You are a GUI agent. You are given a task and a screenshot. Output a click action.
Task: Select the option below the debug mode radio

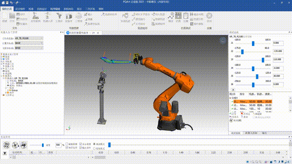[x=94, y=149]
